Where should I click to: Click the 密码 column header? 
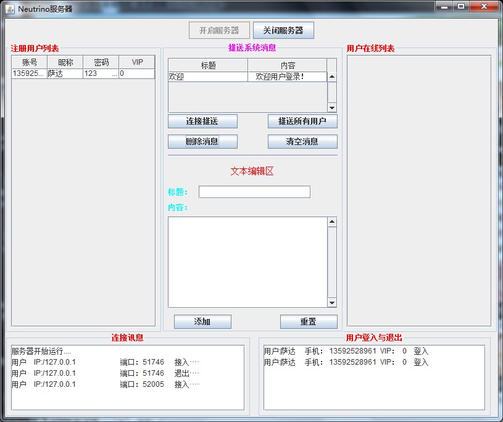click(101, 62)
